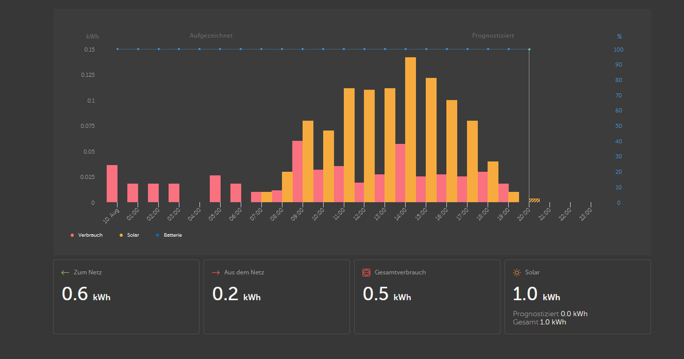Click the battery line point at 20:00

(529, 50)
